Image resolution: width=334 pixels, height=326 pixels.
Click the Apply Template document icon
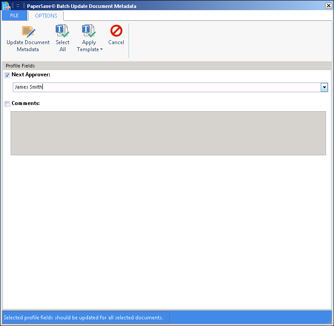pyautogui.click(x=89, y=31)
